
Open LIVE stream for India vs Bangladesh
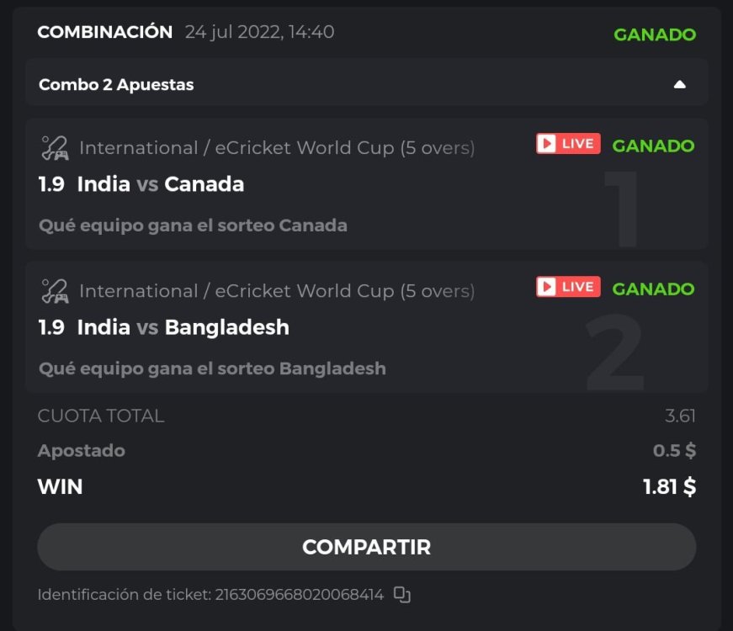click(x=568, y=287)
